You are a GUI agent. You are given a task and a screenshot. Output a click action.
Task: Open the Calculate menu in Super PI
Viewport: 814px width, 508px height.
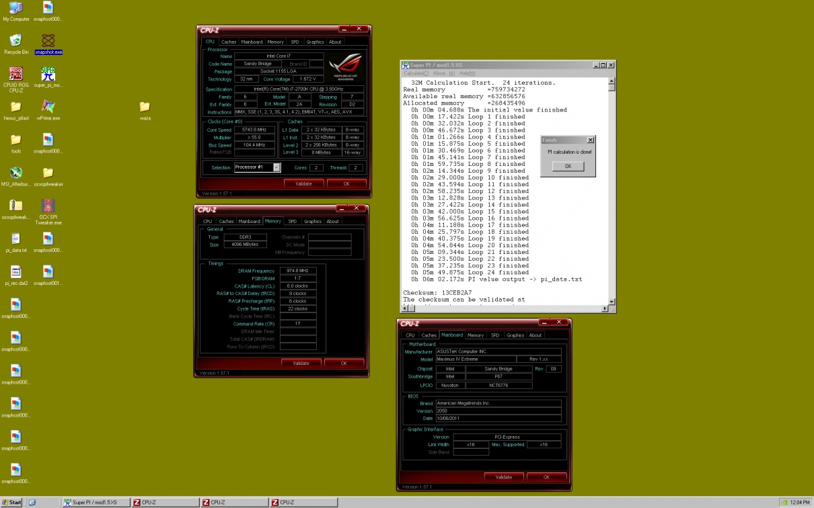coord(416,73)
